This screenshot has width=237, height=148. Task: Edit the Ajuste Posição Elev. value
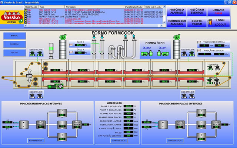tap(128, 128)
